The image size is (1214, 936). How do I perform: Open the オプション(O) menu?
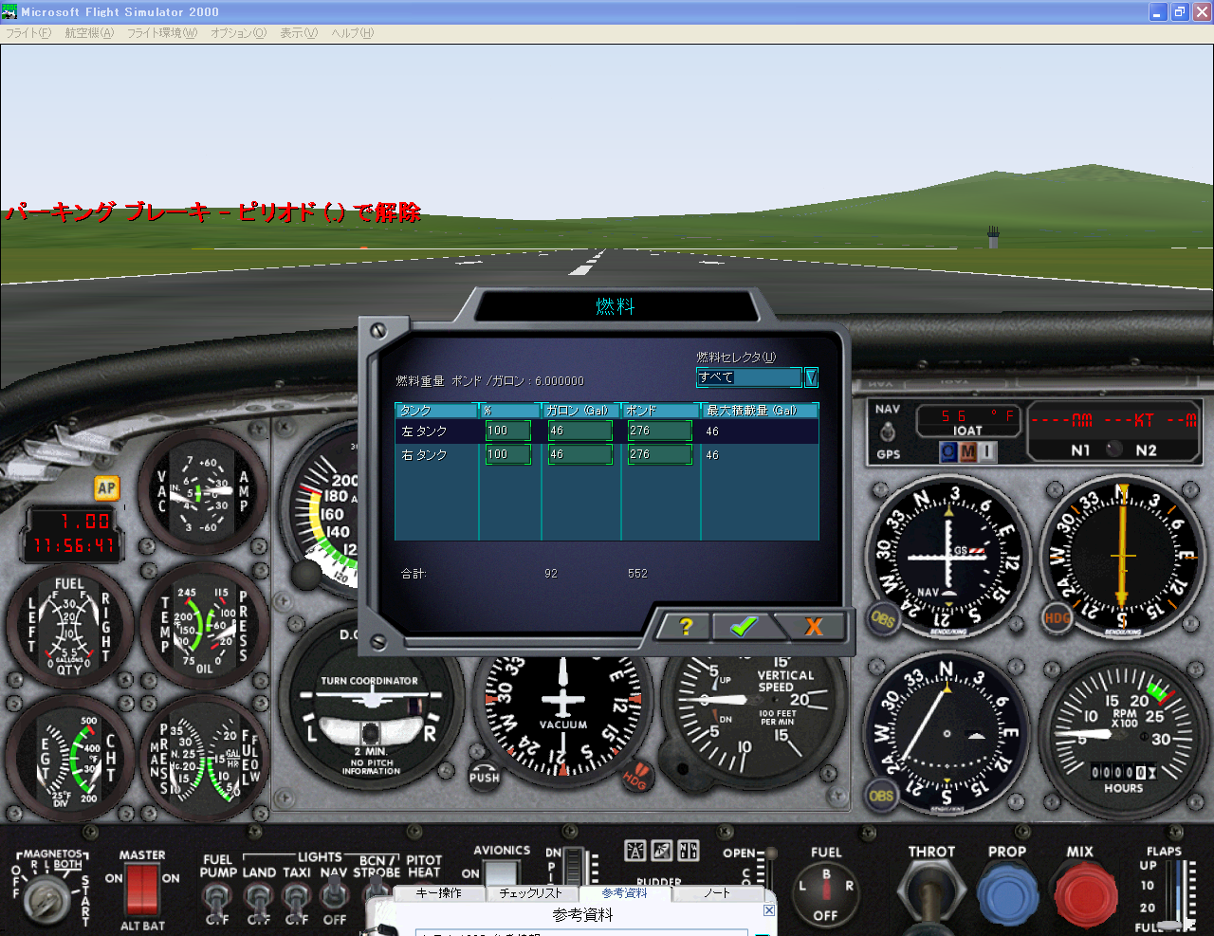[239, 33]
